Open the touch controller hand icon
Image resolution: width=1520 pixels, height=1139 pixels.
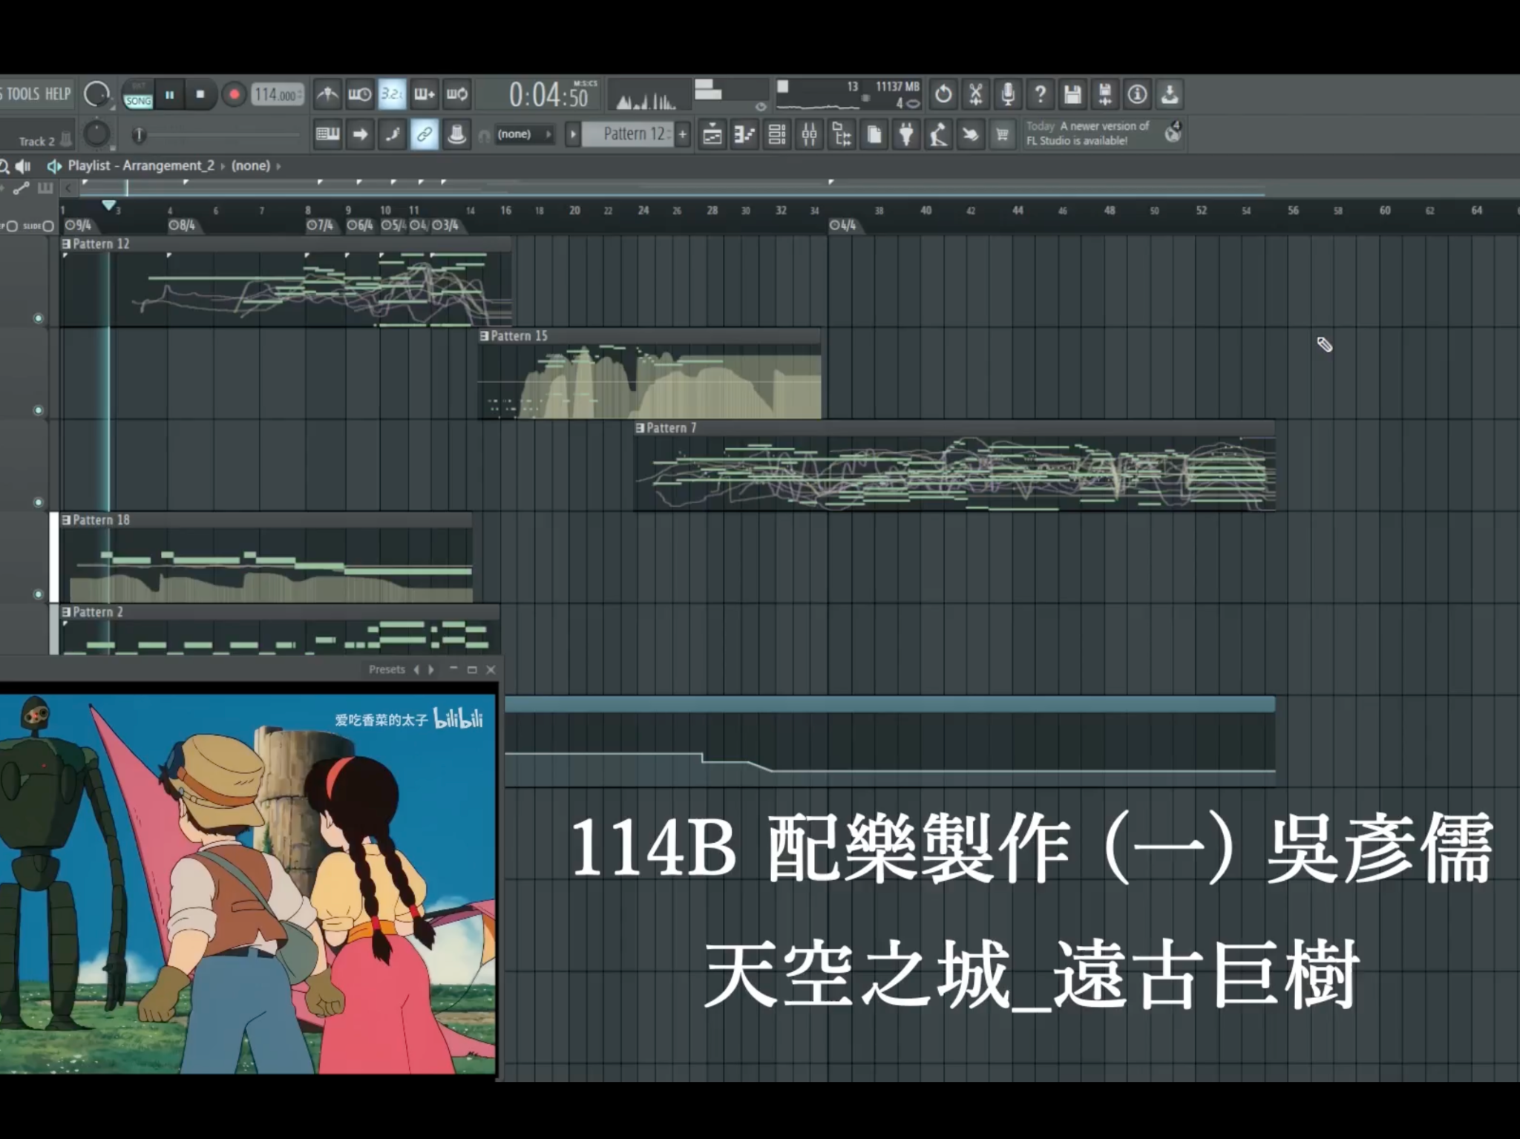coord(971,134)
